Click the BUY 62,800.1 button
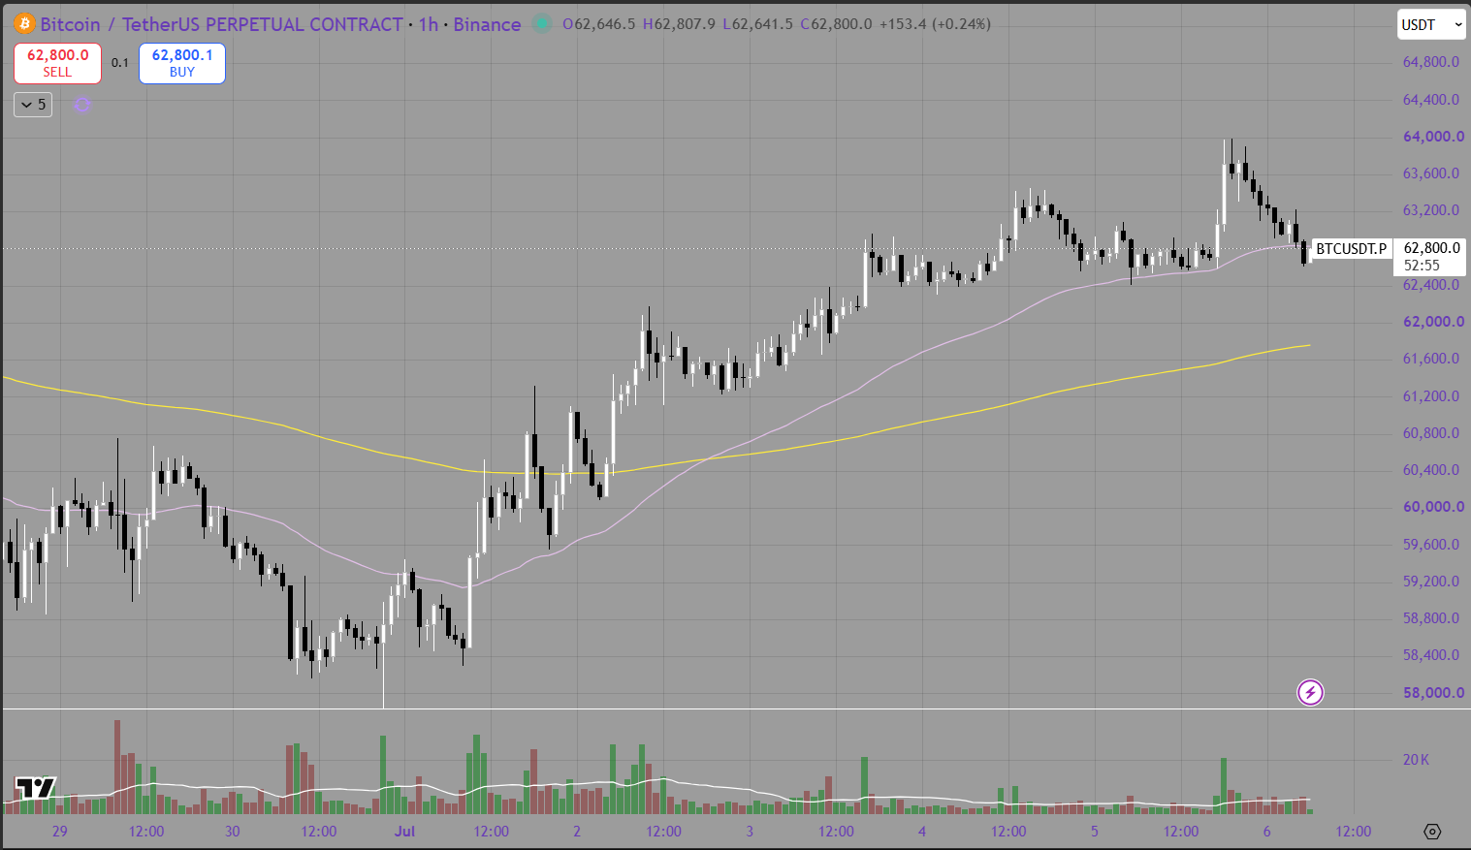Viewport: 1471px width, 850px height. coord(182,63)
